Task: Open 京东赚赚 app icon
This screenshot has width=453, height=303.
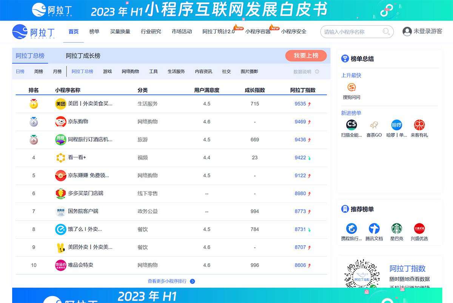Action: pyautogui.click(x=60, y=176)
